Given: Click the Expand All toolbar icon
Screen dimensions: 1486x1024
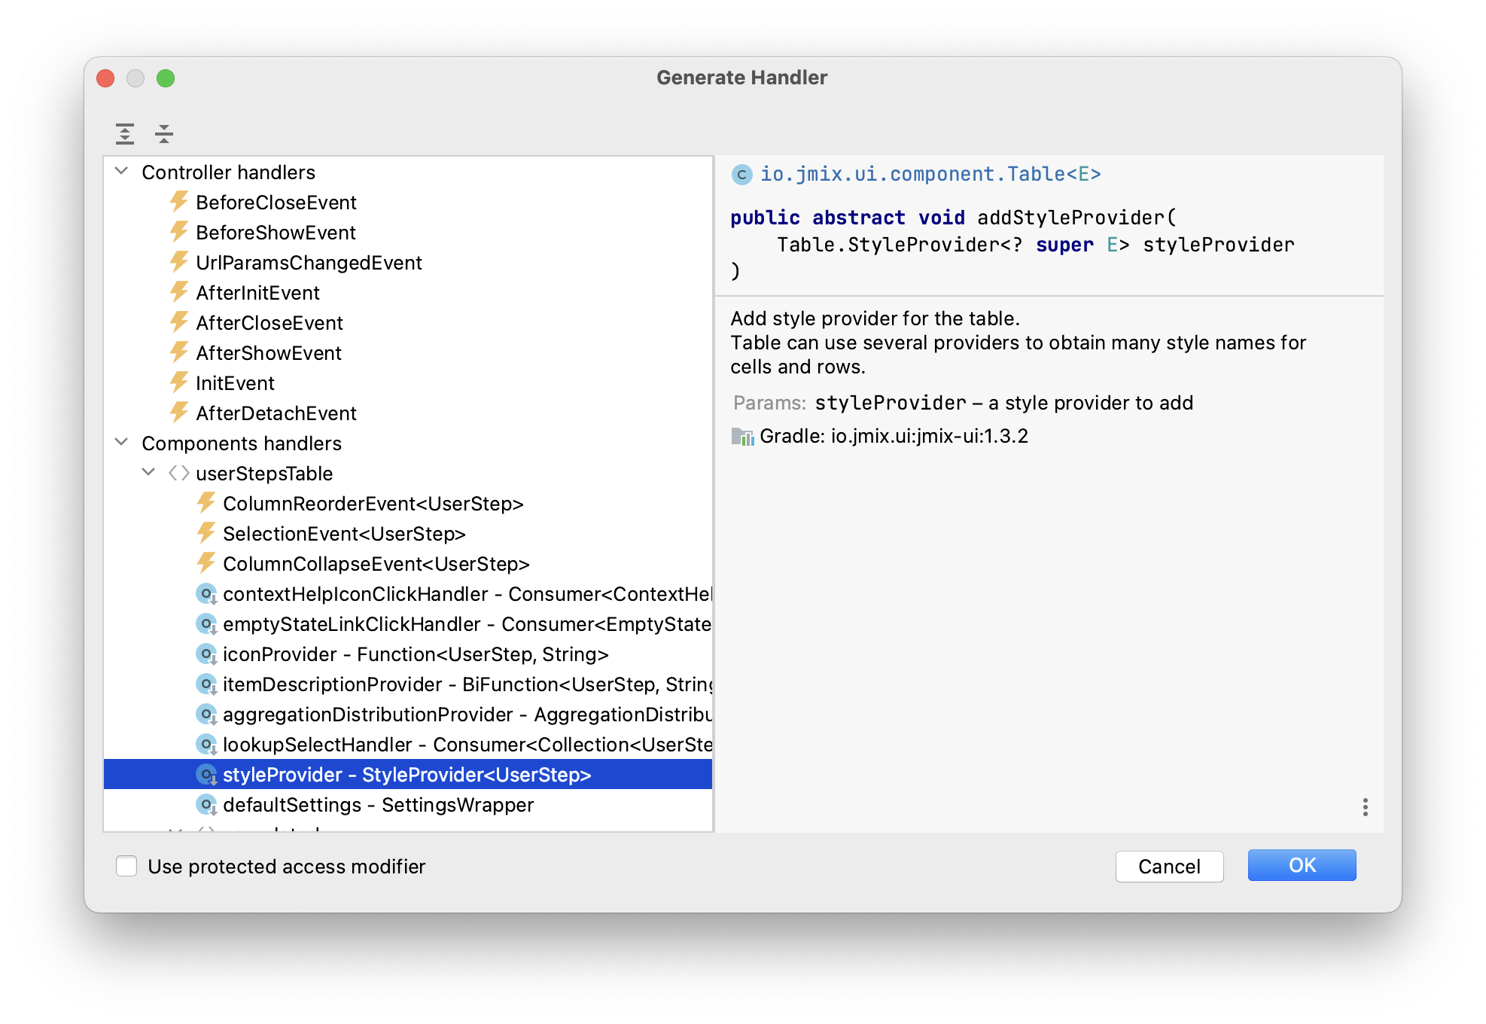Looking at the screenshot, I should 125,134.
